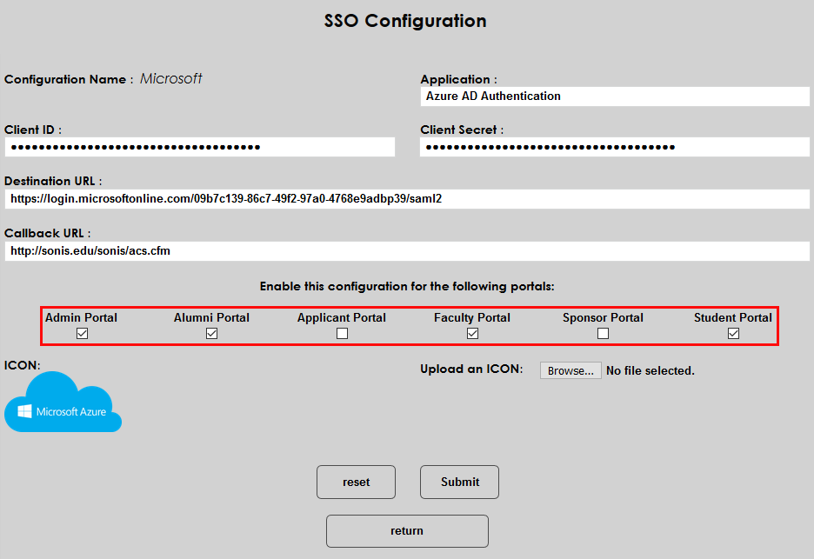
Task: Click the Microsoft Azure cloud icon
Action: [63, 403]
